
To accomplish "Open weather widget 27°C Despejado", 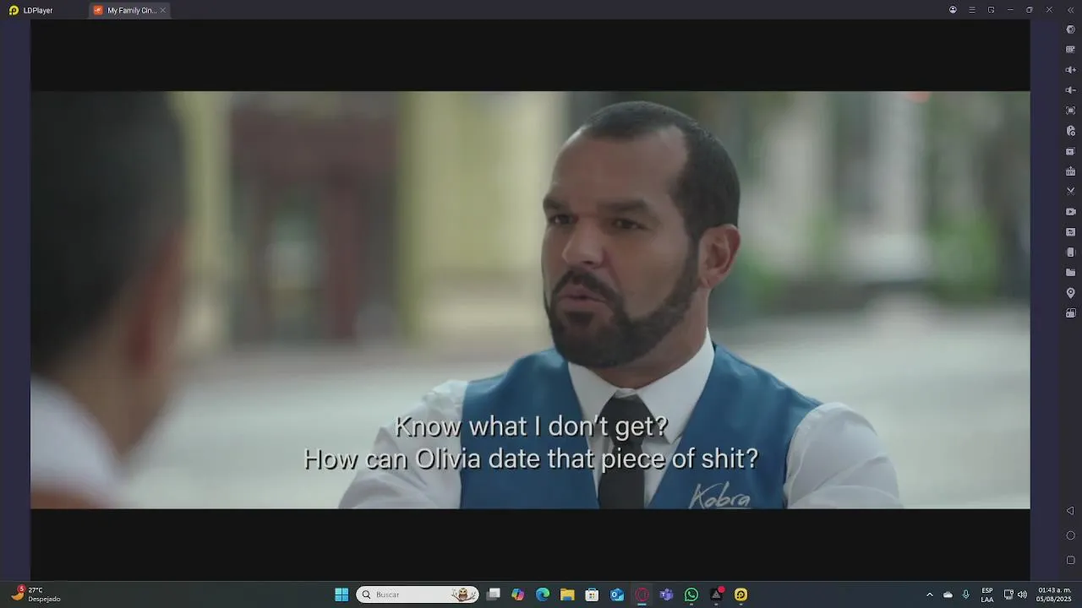I will click(x=36, y=594).
